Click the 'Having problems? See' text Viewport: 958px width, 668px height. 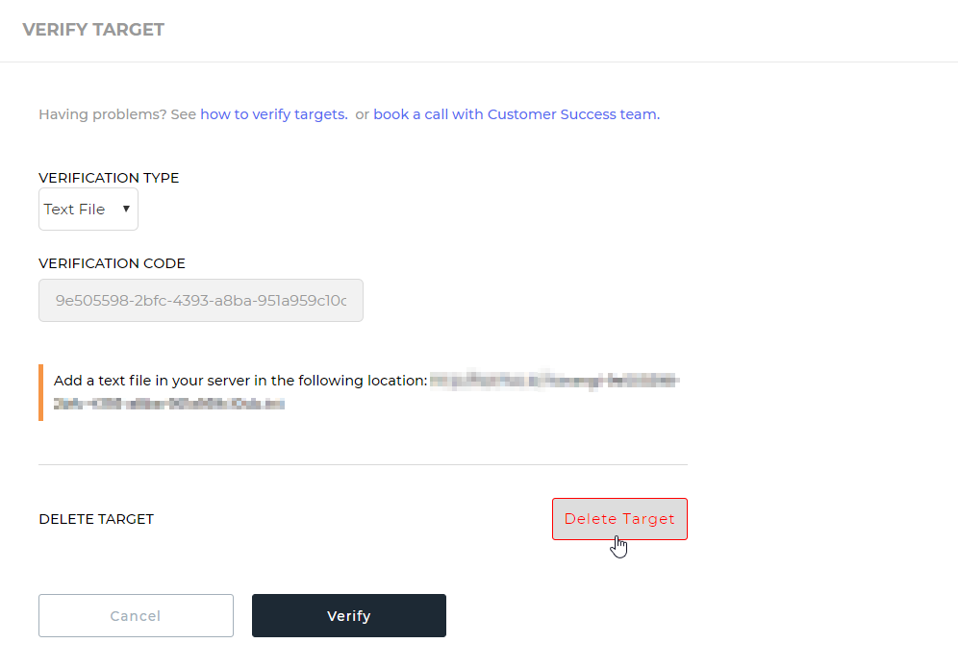tap(117, 114)
